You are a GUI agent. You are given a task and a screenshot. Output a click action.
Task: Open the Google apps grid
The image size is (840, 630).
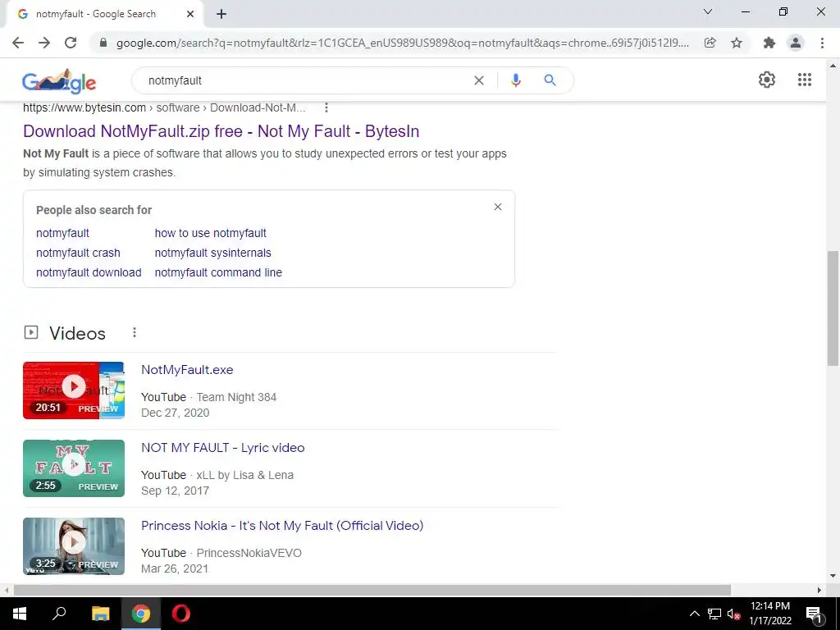(x=805, y=80)
